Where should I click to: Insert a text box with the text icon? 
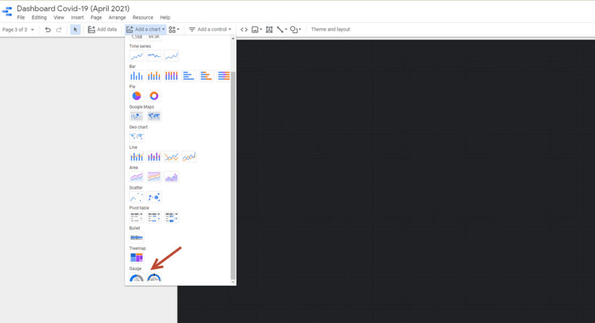coord(269,30)
